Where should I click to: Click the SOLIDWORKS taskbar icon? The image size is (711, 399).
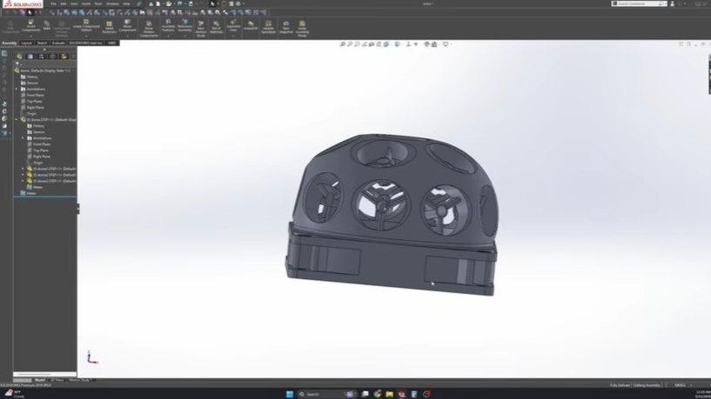click(x=402, y=394)
